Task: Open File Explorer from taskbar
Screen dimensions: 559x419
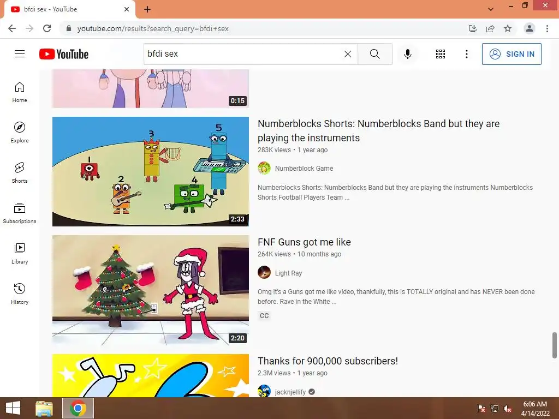Action: click(44, 408)
